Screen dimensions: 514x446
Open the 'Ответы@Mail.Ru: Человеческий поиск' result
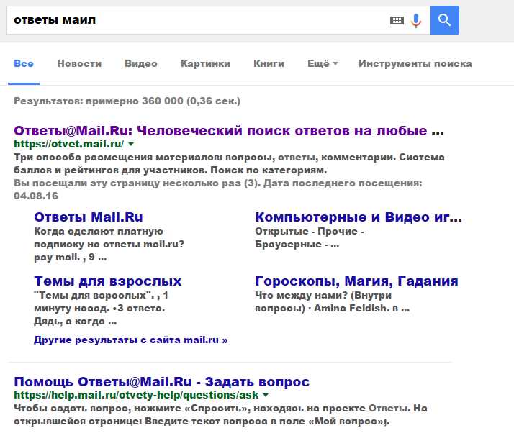click(229, 131)
